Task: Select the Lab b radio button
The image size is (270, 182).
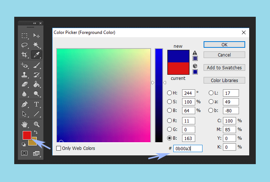Action: click(x=211, y=110)
